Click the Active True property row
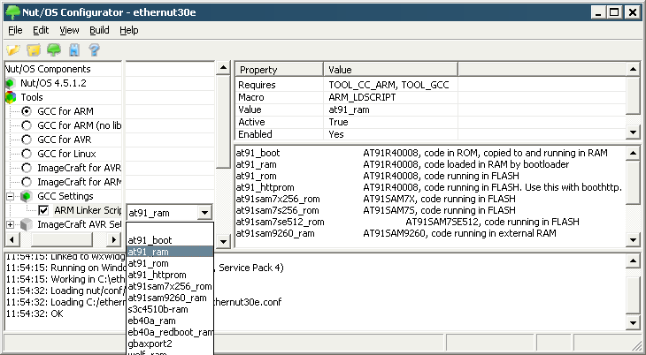646x355 pixels. pos(431,122)
